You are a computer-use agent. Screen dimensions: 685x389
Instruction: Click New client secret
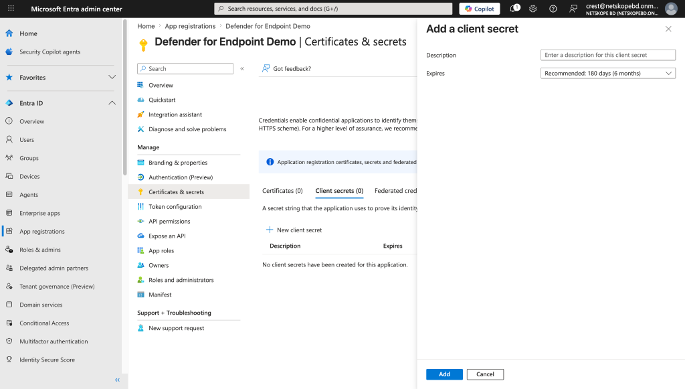pos(294,230)
